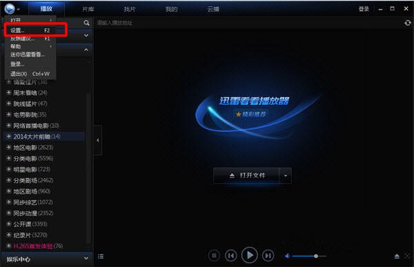
Task: Select 退出(X) Ctrl+W menu entry
Action: 30,74
